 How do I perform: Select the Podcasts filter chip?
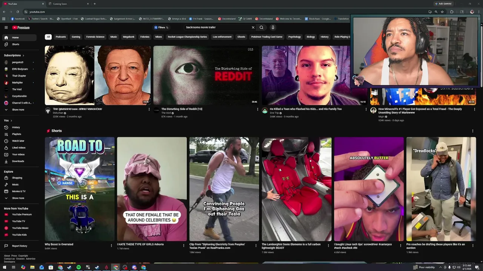[61, 37]
